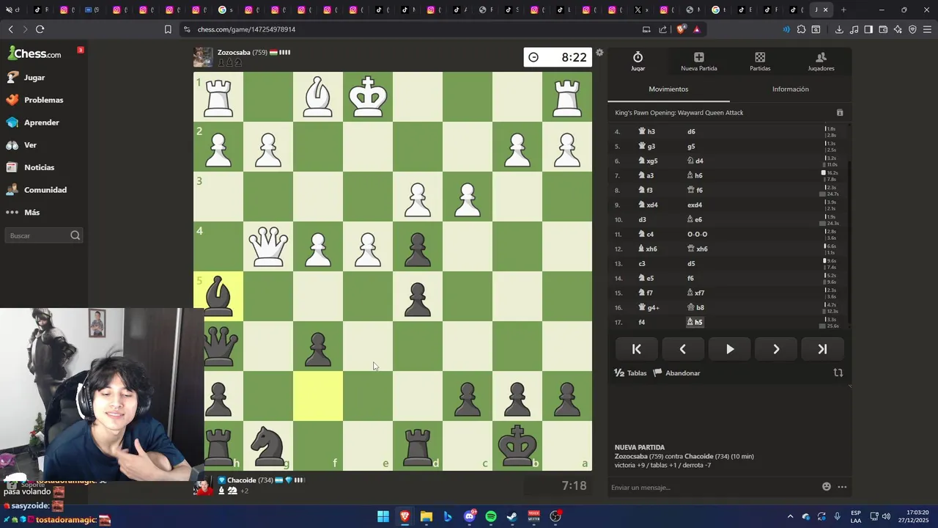
Task: Toggle the browser sidebar panel icon
Action: 868,29
